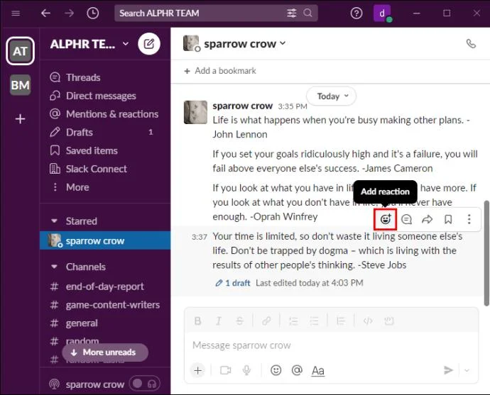Viewport: 490px width, 395px height.
Task: Click Add a bookmark
Action: click(220, 71)
